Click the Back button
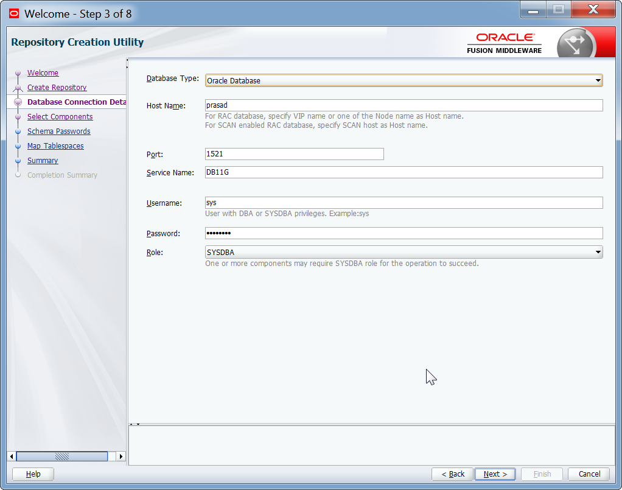 [x=453, y=474]
